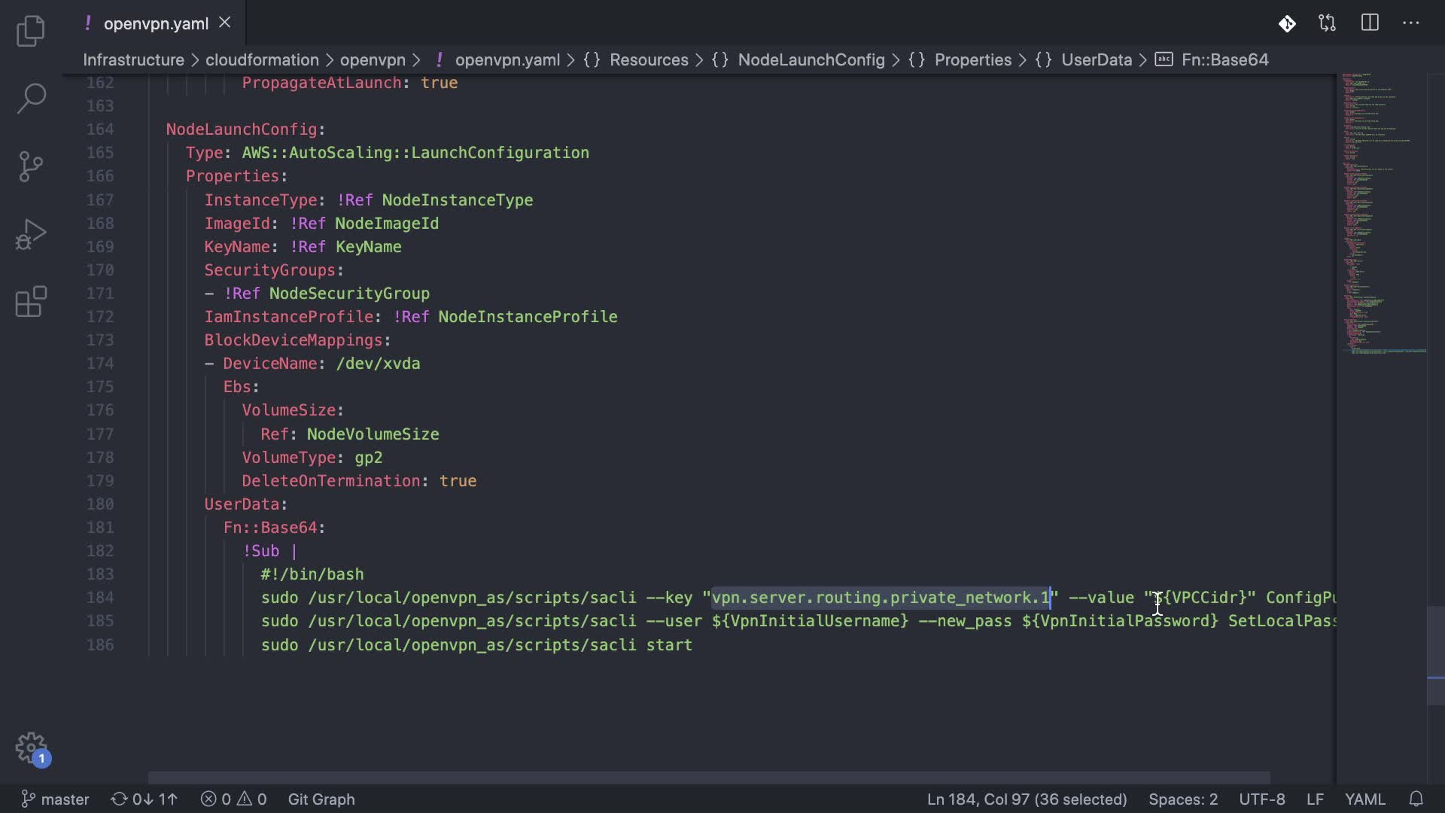1445x813 pixels.
Task: Close the openvpn.yaml tab
Action: point(225,23)
